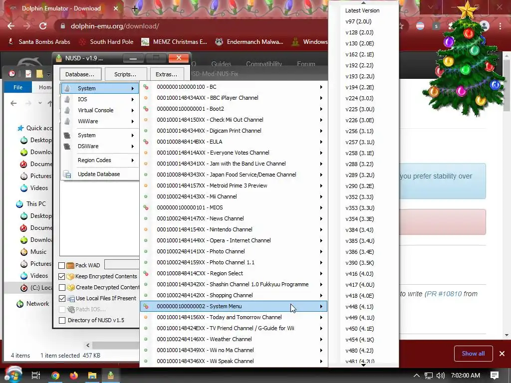This screenshot has height=383, width=511.
Task: Expand the Photo Channel 1.1 arrow
Action: (321, 262)
